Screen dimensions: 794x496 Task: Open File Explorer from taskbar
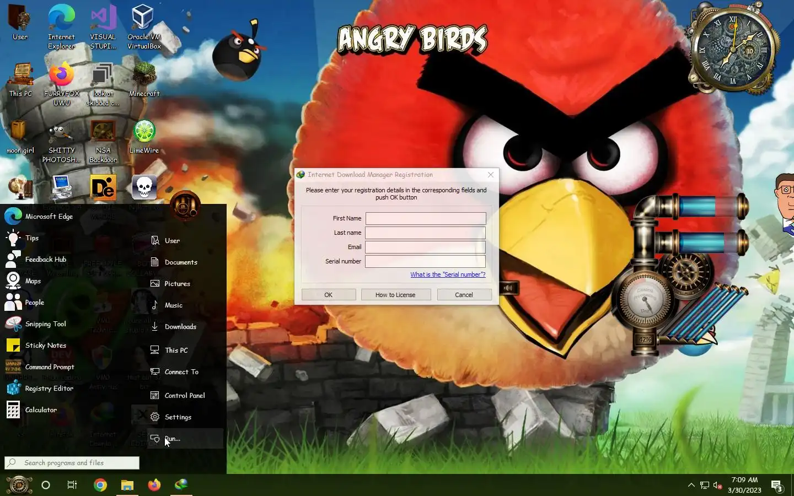127,485
